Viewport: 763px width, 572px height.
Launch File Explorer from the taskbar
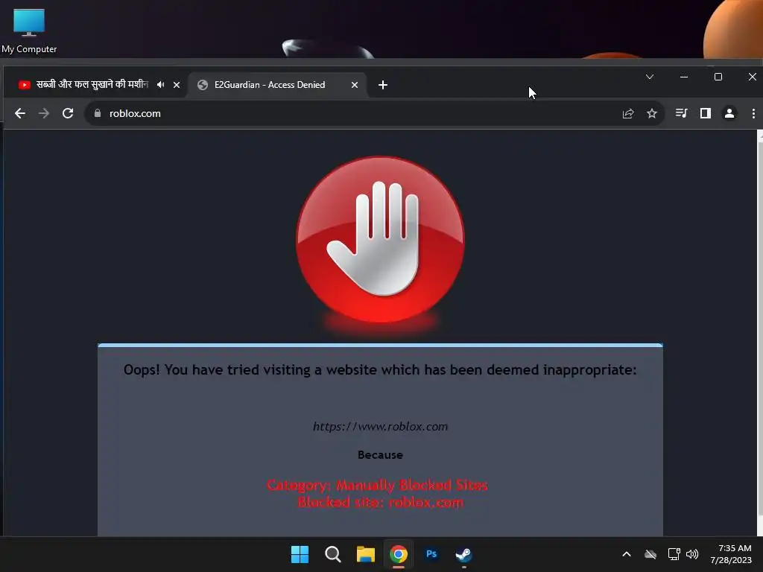(365, 554)
